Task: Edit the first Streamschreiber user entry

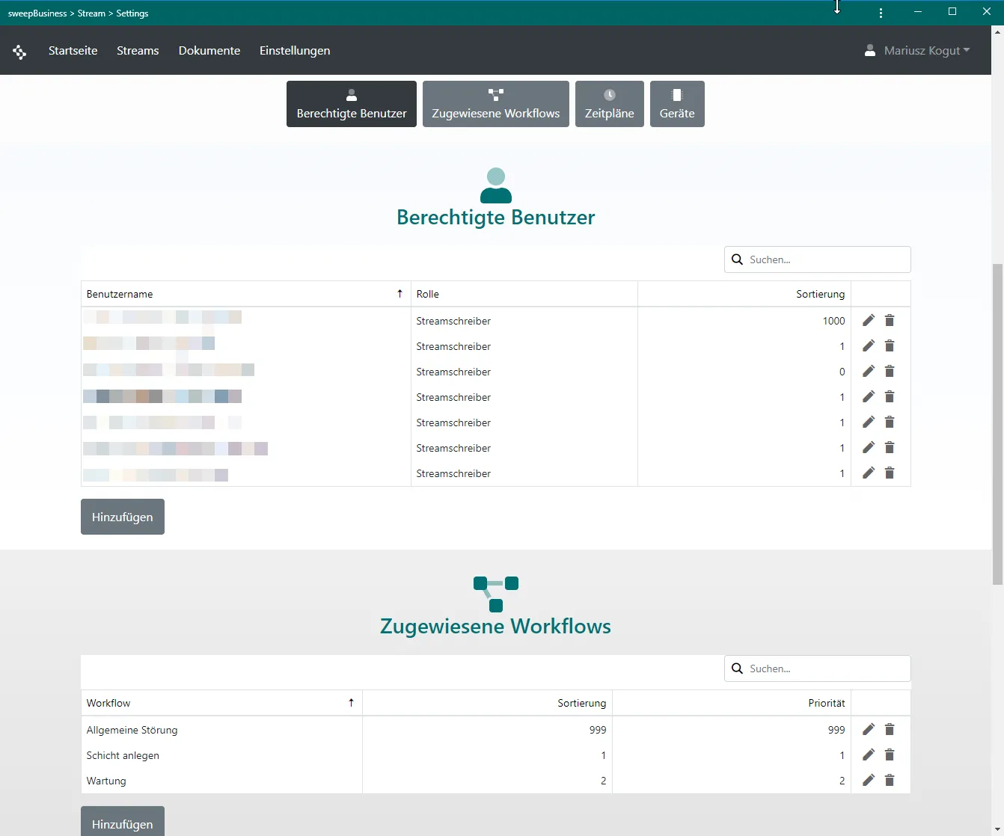Action: (868, 320)
